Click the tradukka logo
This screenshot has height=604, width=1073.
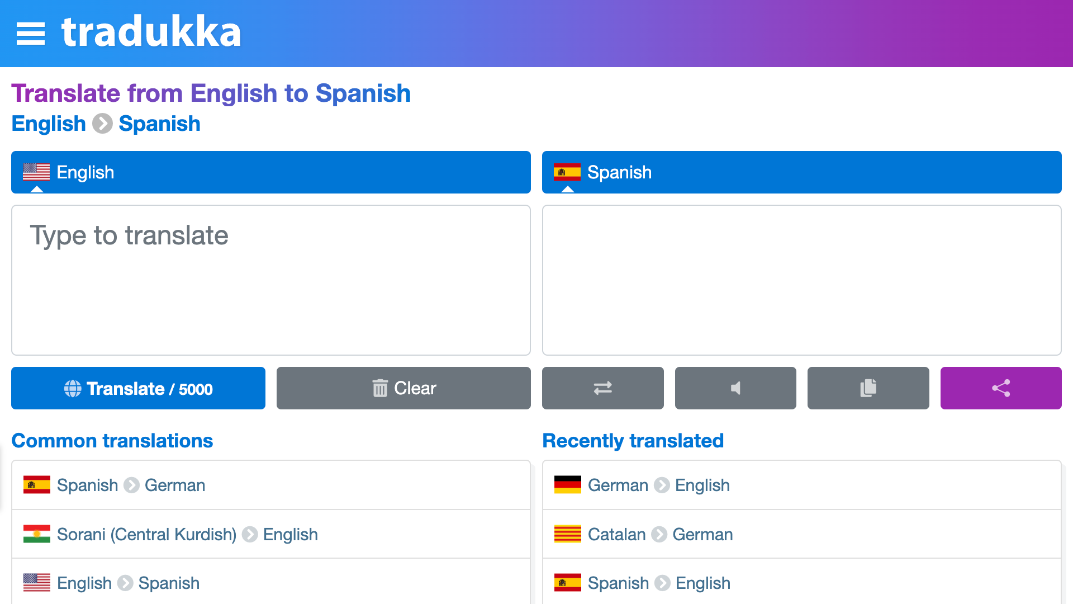(x=151, y=32)
